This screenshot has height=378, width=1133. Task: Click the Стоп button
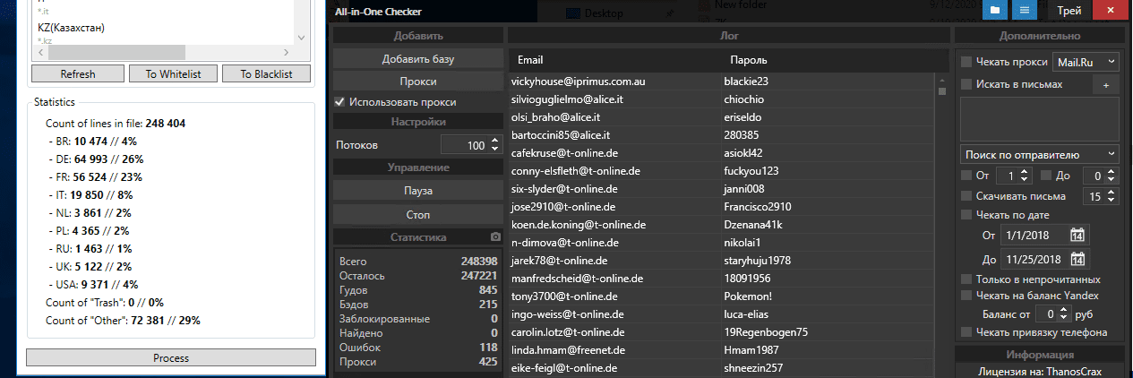(x=417, y=215)
